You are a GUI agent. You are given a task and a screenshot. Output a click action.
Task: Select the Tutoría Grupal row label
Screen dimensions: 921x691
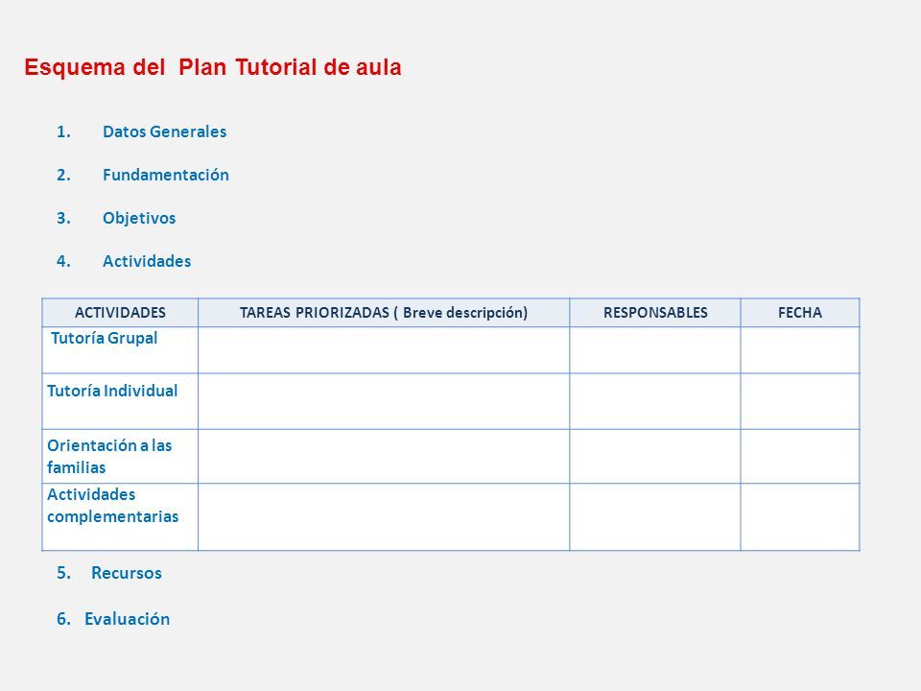(x=104, y=339)
